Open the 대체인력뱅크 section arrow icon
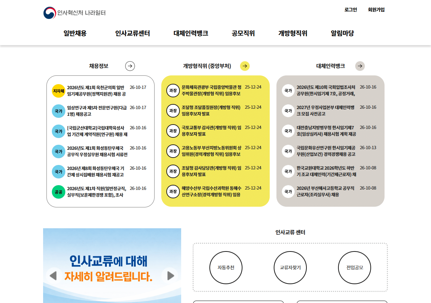 coord(360,66)
